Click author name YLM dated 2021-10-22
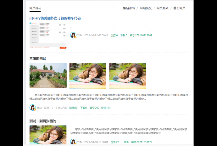The width and height of the screenshot is (217, 146). pos(80,35)
